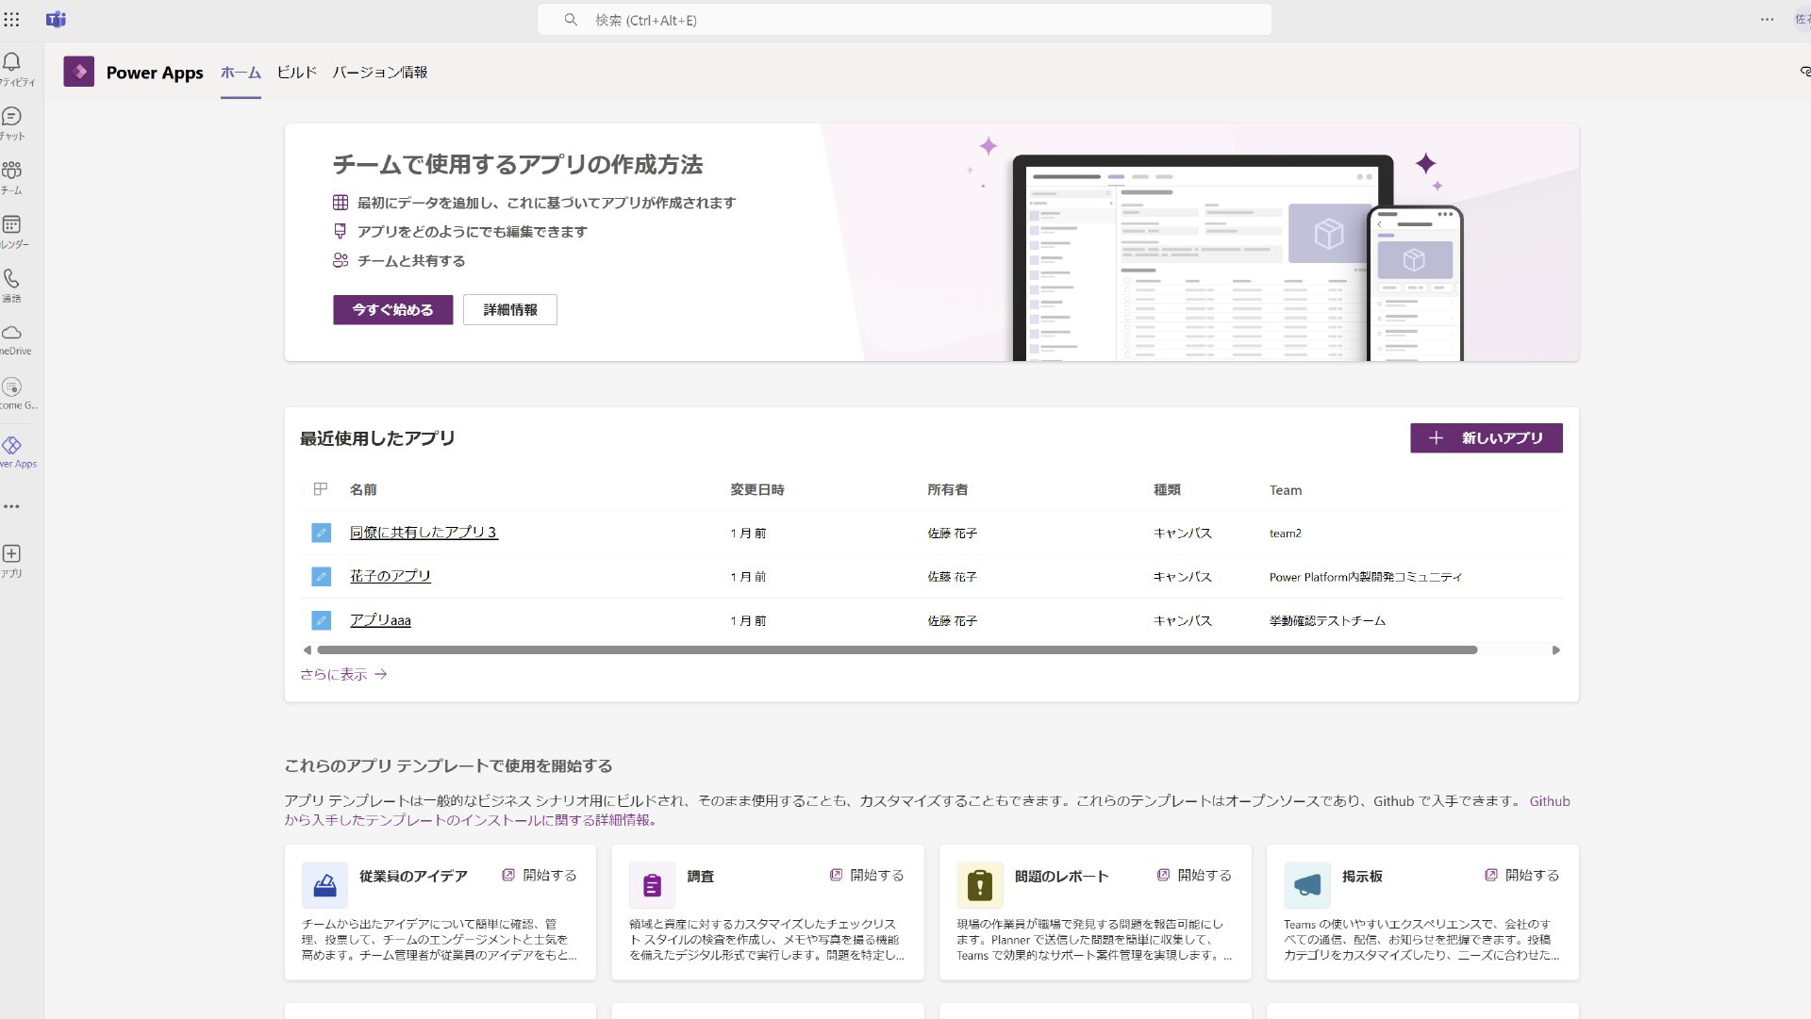Create app with 新しいアプリ button
The height and width of the screenshot is (1019, 1811).
click(x=1486, y=437)
